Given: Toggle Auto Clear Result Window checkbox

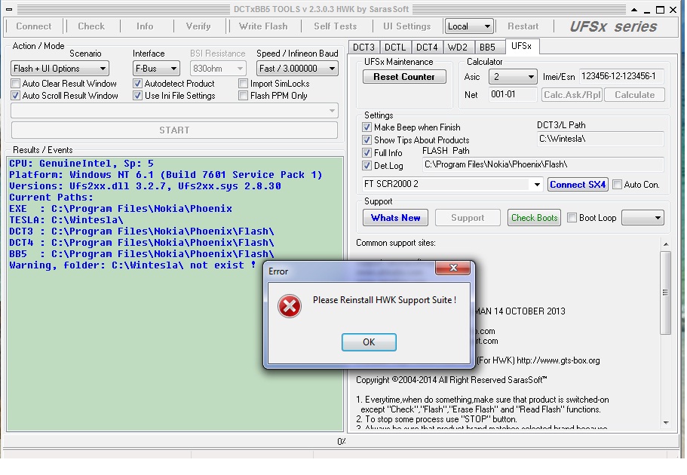Looking at the screenshot, I should click(x=16, y=83).
